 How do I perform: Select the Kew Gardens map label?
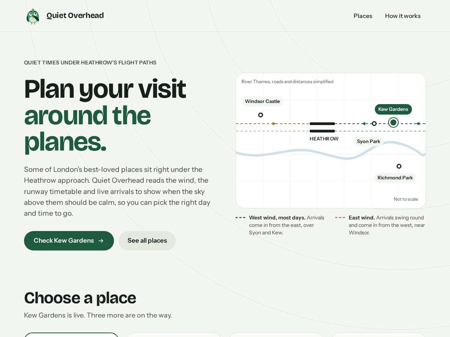[x=393, y=109]
